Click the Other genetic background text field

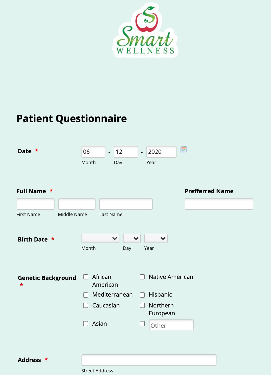(x=171, y=325)
